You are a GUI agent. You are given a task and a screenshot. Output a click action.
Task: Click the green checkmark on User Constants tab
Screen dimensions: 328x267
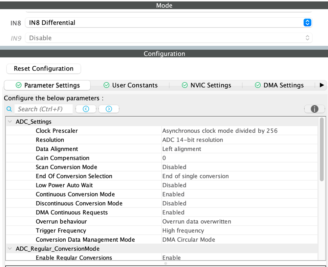[106, 85]
